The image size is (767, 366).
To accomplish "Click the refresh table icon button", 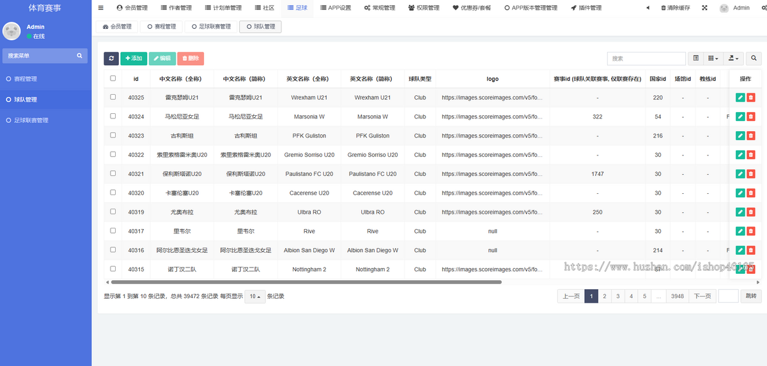I will click(x=111, y=58).
